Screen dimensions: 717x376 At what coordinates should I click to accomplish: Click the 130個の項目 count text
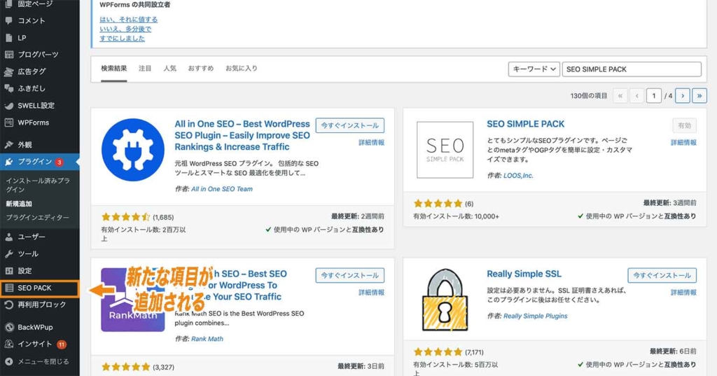[589, 96]
